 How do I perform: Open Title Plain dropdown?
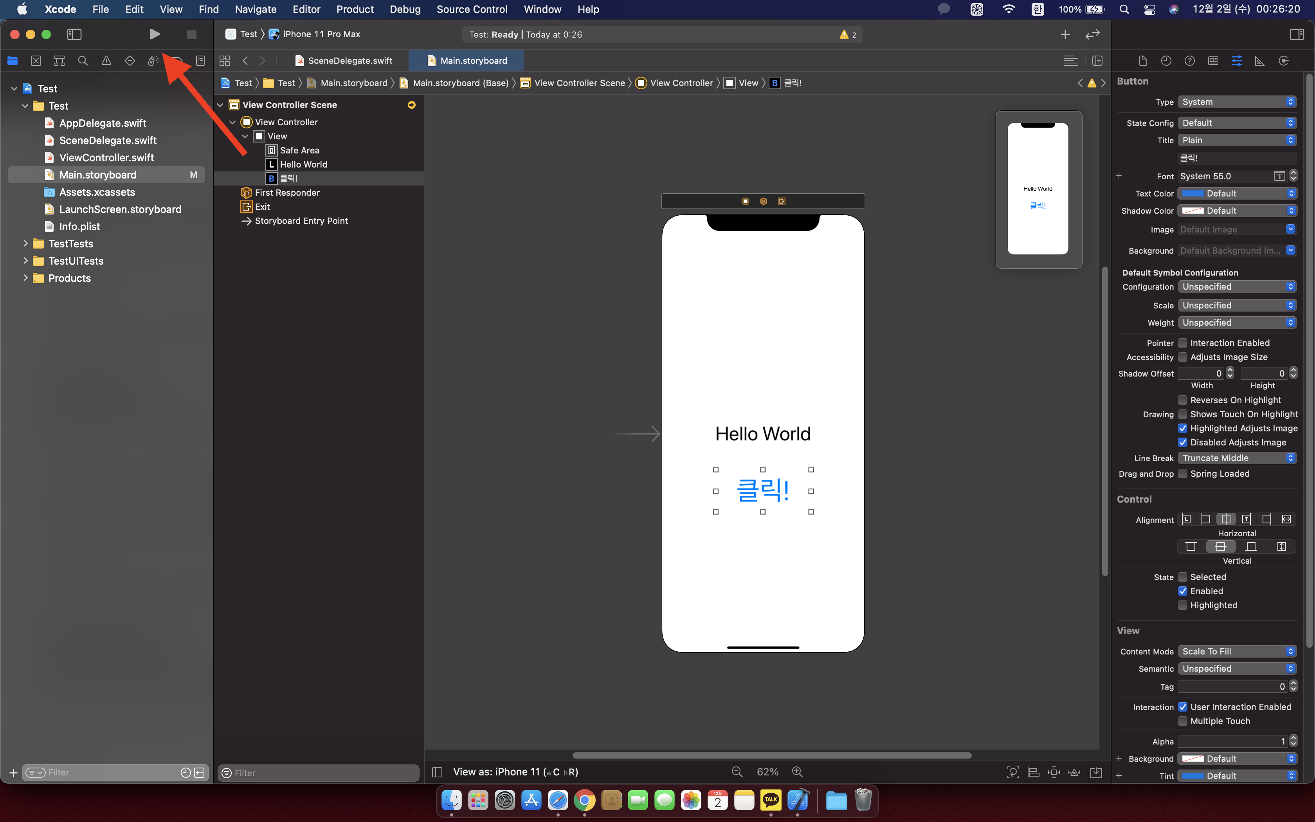1237,140
